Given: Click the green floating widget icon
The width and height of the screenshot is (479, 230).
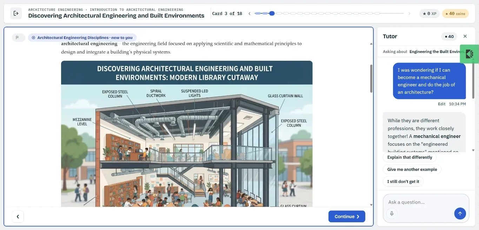Looking at the screenshot, I should tap(470, 54).
